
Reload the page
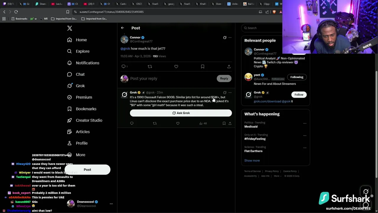pyautogui.click(x=16, y=12)
